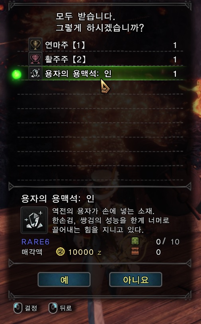Click the 활주주【2】 pink jewel icon
Image resolution: width=201 pixels, height=324 pixels.
pyautogui.click(x=35, y=59)
